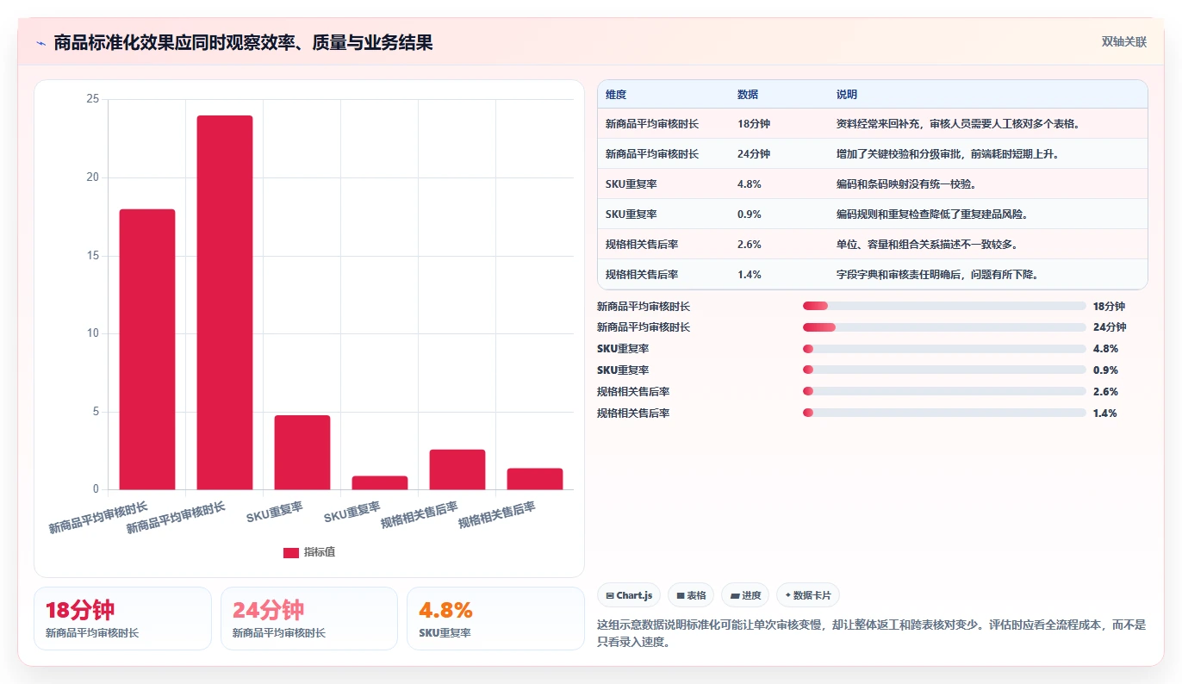Select the 表格 chip
This screenshot has width=1182, height=684.
[x=691, y=595]
